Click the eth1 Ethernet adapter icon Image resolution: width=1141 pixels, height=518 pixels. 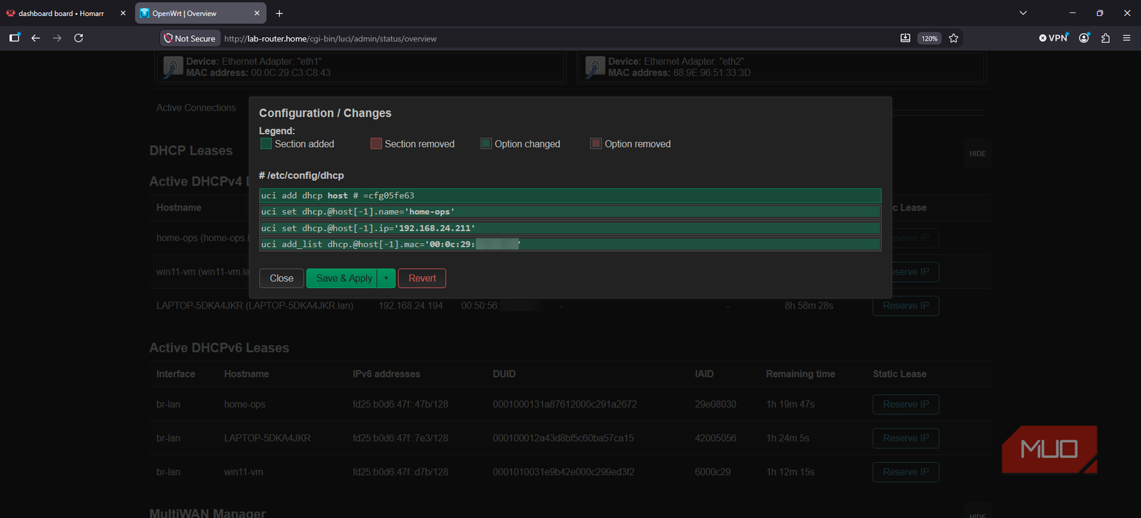click(x=173, y=67)
